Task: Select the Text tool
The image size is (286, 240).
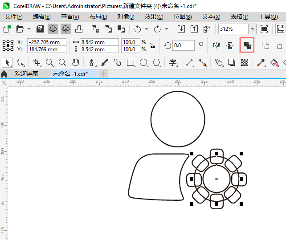Action: (x=172, y=62)
